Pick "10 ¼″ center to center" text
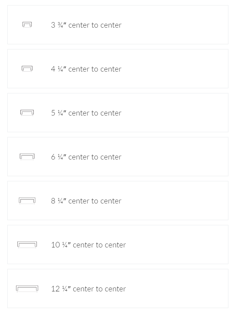 point(88,245)
